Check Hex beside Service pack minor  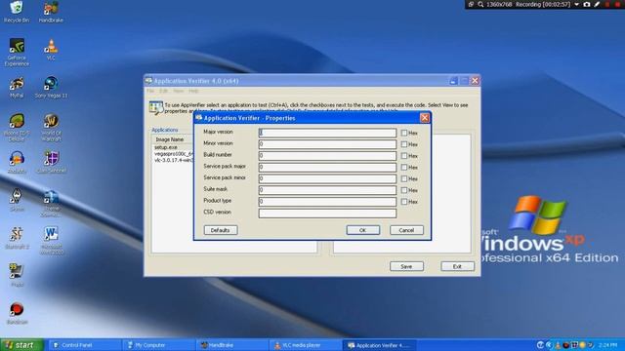[403, 179]
